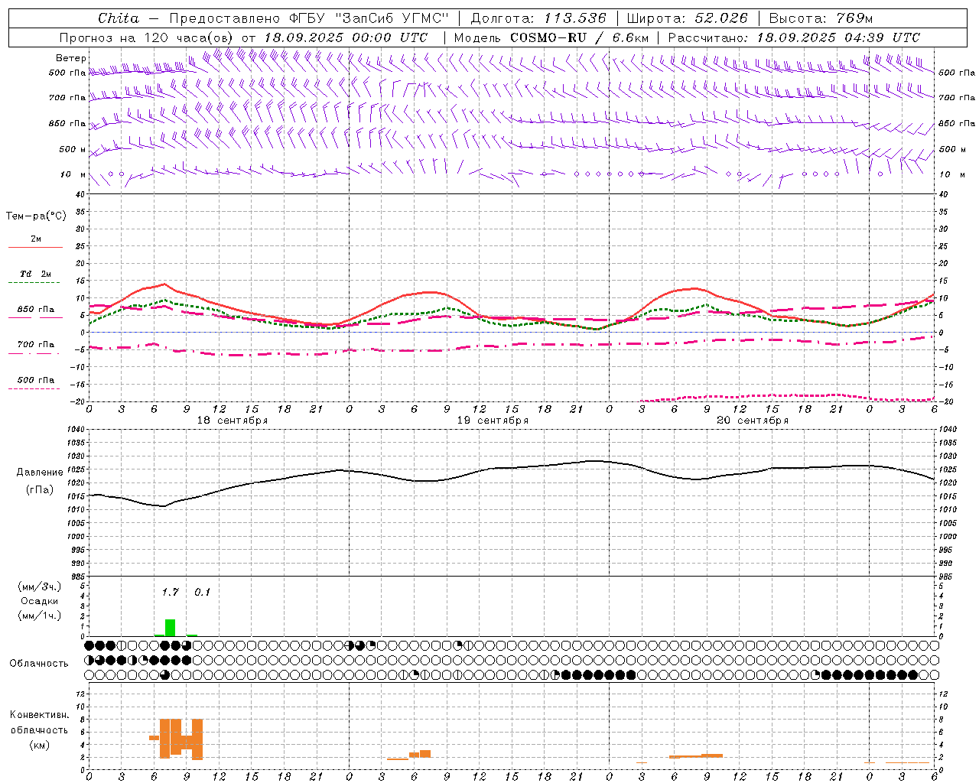Screen dimensions: 979x783
Task: Click the (мм/3ч.) precipitation unit label
Action: click(41, 586)
